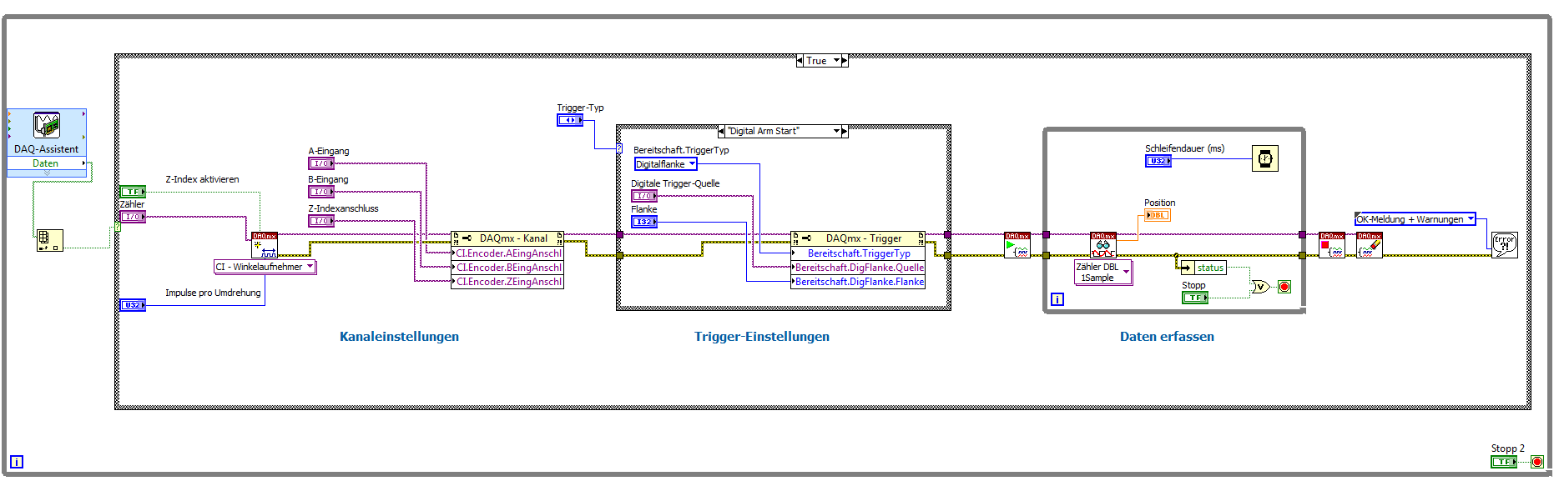Viewport: 1559px width, 501px height.
Task: Click the Digitale Trigger-Quelle I/O terminal
Action: 644,196
